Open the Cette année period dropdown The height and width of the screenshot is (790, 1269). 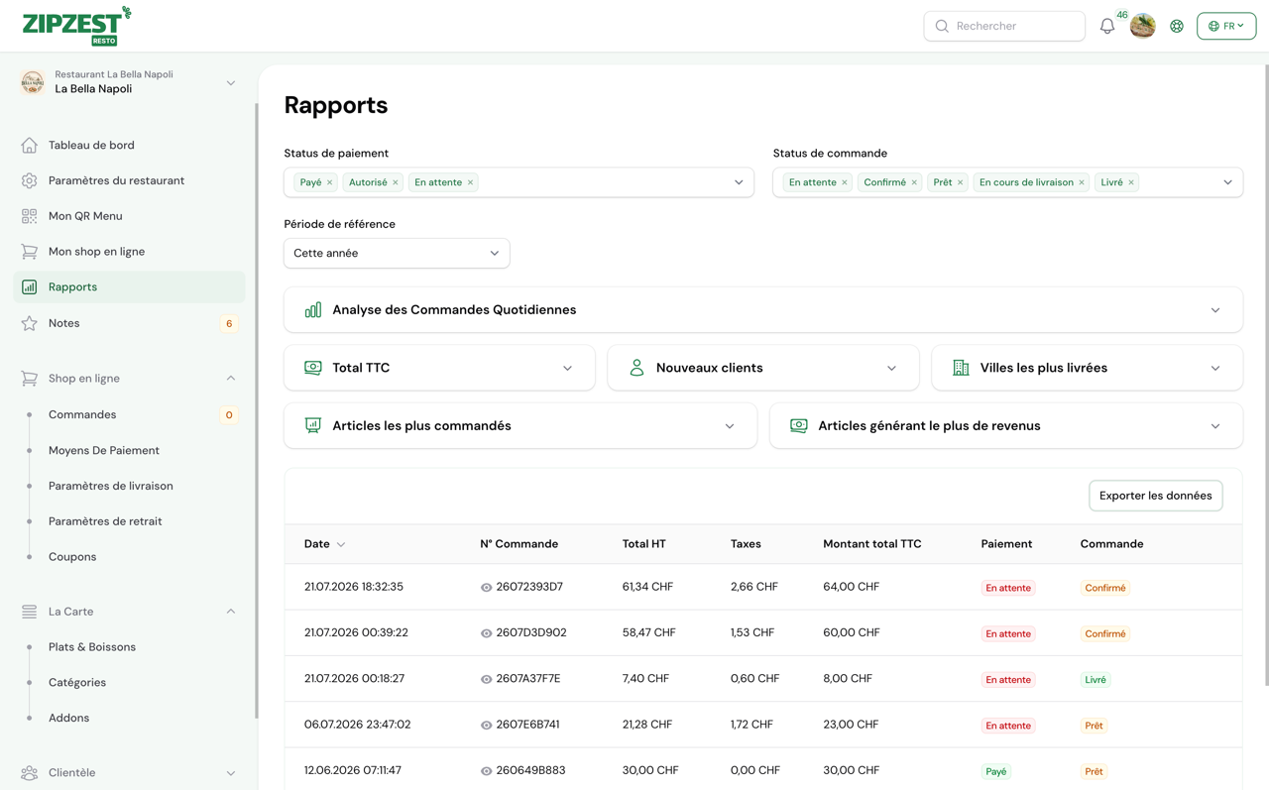pos(397,253)
